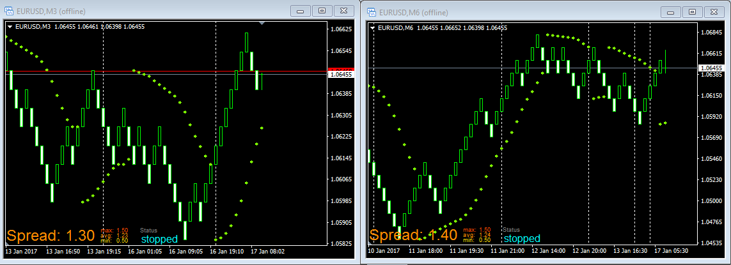Click the 16 Jan 09:05 label on M3 time axis

pyautogui.click(x=185, y=252)
